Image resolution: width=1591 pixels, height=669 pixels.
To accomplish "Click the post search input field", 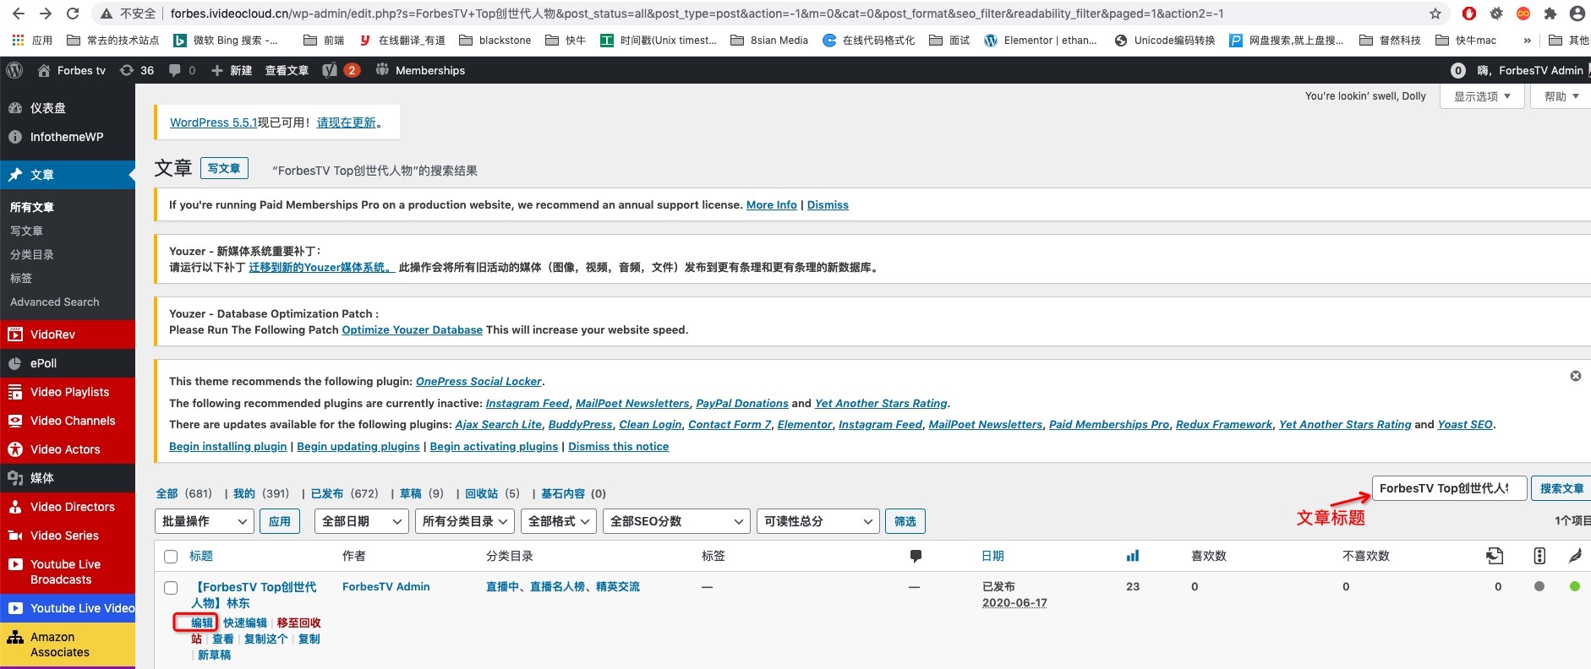I will pos(1448,488).
